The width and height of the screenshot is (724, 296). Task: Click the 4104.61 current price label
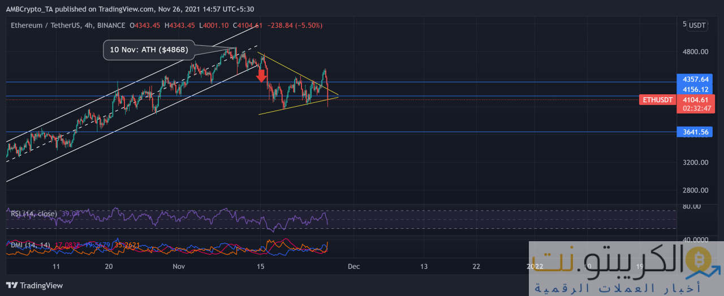[x=695, y=99]
